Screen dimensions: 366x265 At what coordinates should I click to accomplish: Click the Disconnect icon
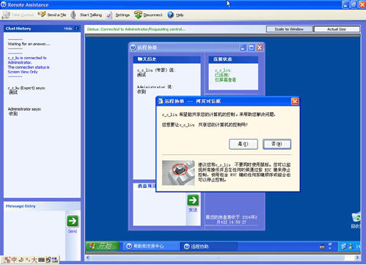pyautogui.click(x=138, y=15)
